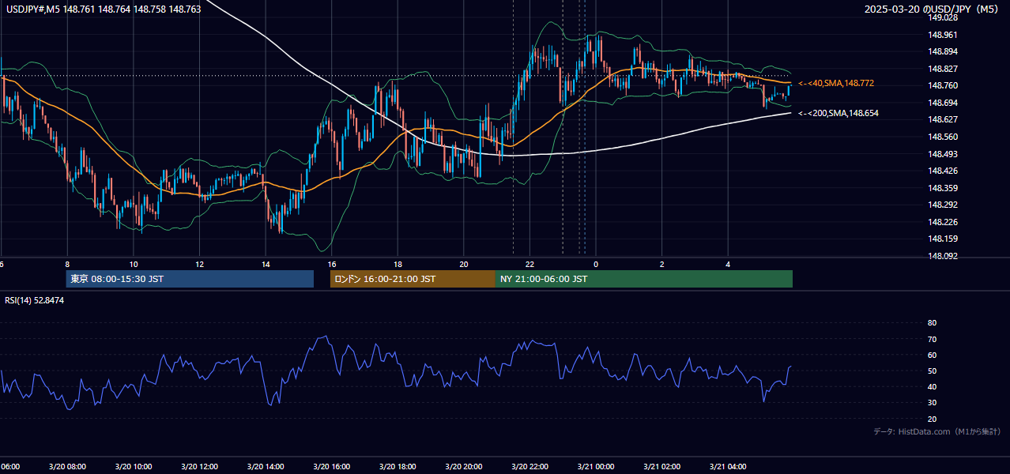Click price axis value 148.627

942,119
